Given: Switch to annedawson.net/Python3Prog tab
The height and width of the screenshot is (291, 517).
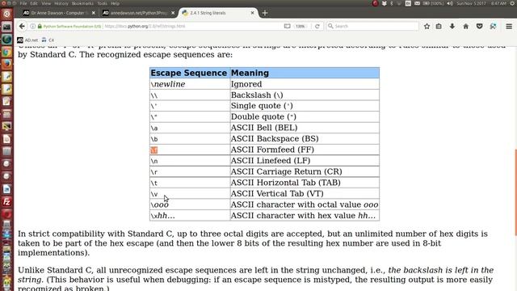Looking at the screenshot, I should coord(138,13).
